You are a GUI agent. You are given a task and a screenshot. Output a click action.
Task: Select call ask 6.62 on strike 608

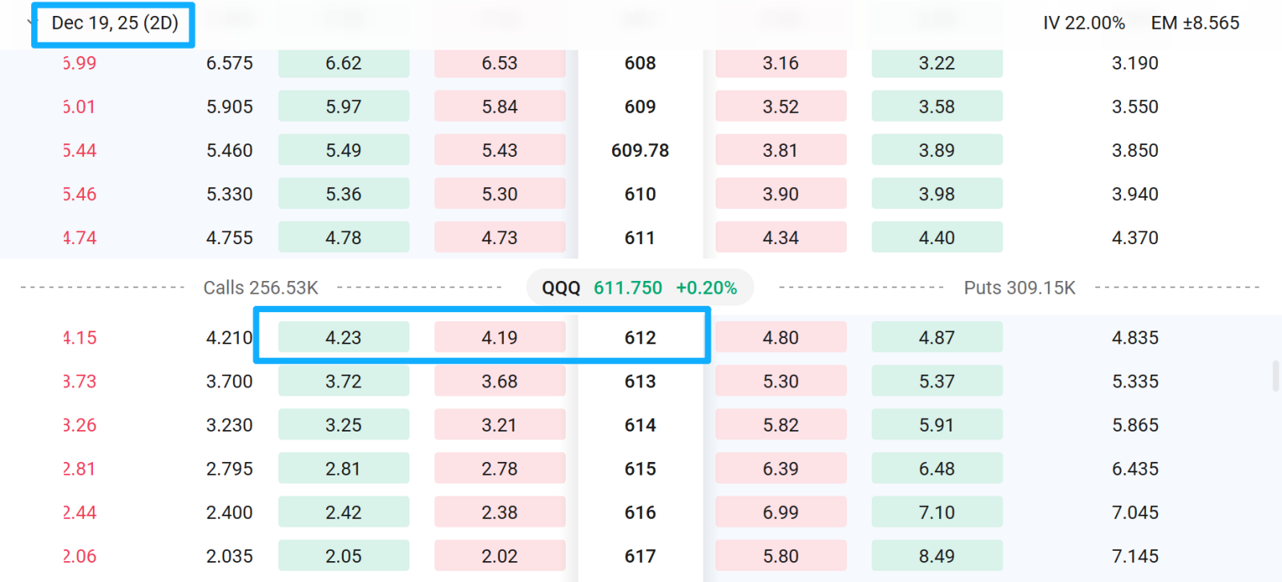344,63
